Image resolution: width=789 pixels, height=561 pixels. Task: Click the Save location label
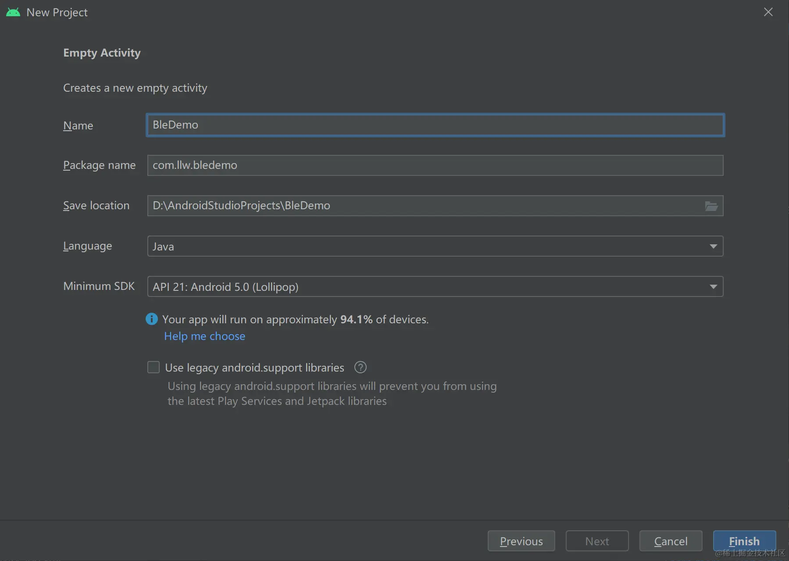pyautogui.click(x=96, y=206)
